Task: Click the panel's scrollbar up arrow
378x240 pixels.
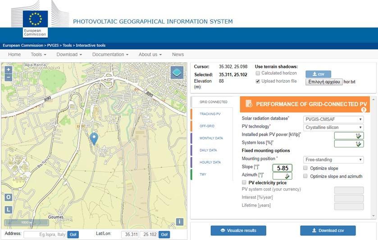Action: (373, 99)
